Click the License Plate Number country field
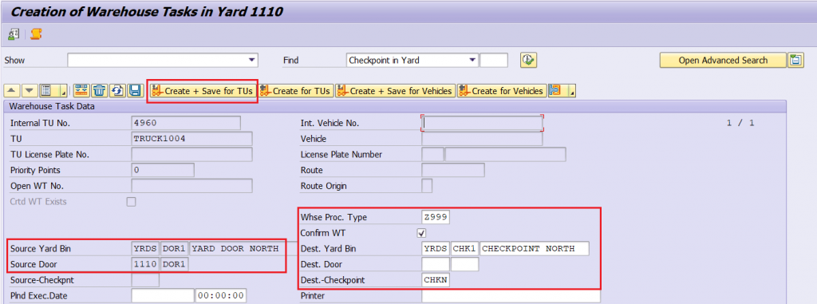This screenshot has height=304, width=817. pyautogui.click(x=432, y=154)
